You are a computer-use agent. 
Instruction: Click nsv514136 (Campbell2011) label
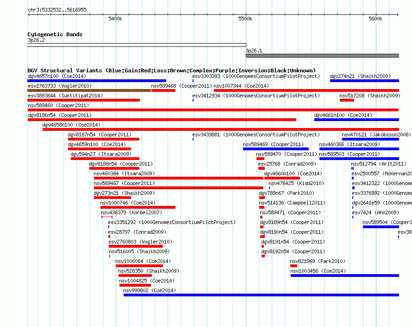[x=292, y=203]
